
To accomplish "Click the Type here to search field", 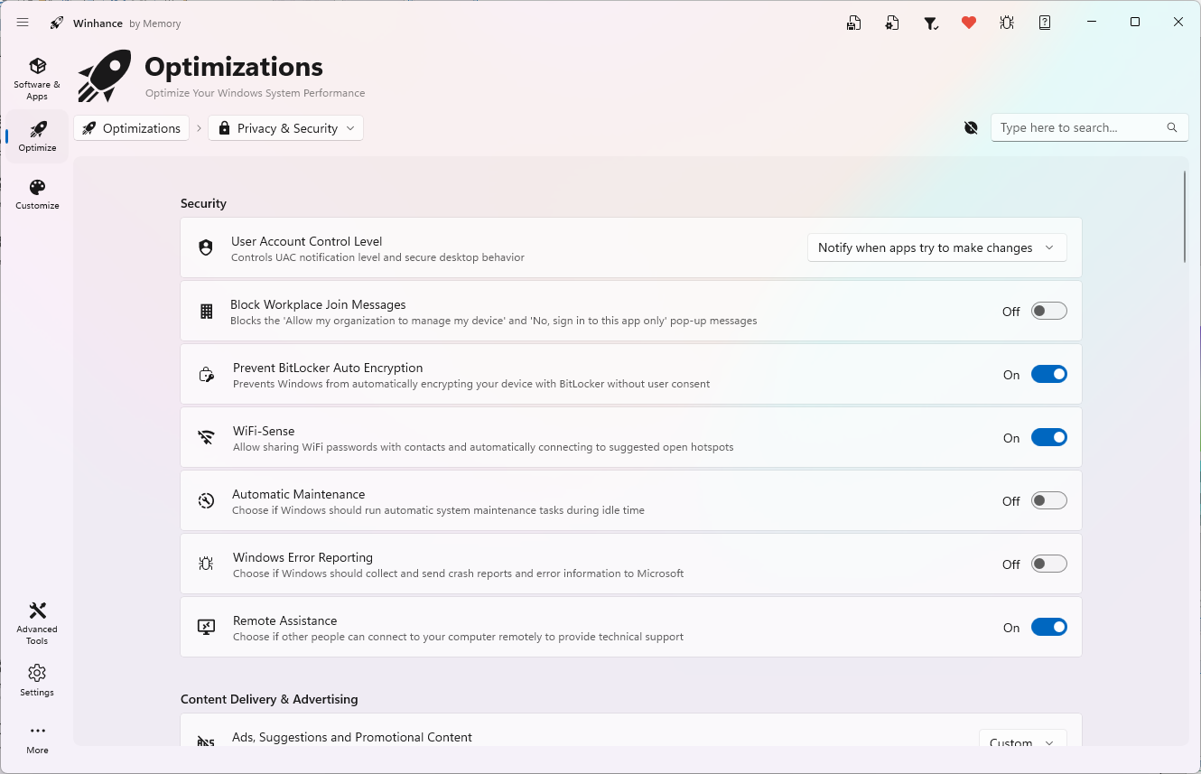I will pos(1079,127).
